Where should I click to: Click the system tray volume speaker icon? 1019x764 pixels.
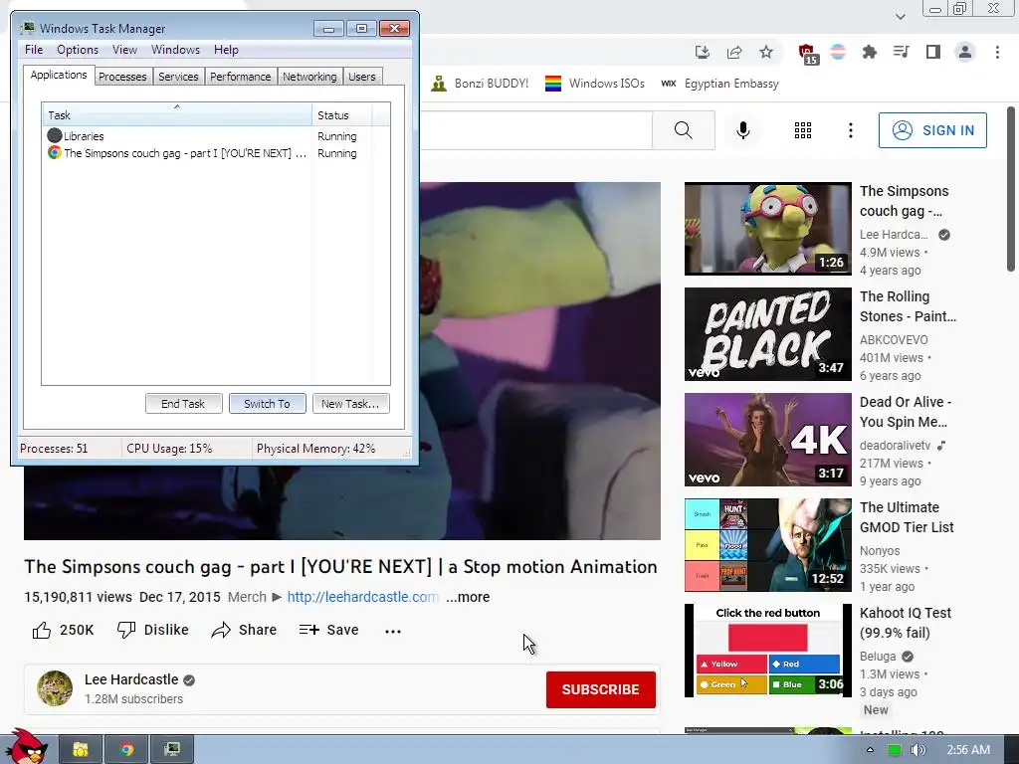[917, 750]
